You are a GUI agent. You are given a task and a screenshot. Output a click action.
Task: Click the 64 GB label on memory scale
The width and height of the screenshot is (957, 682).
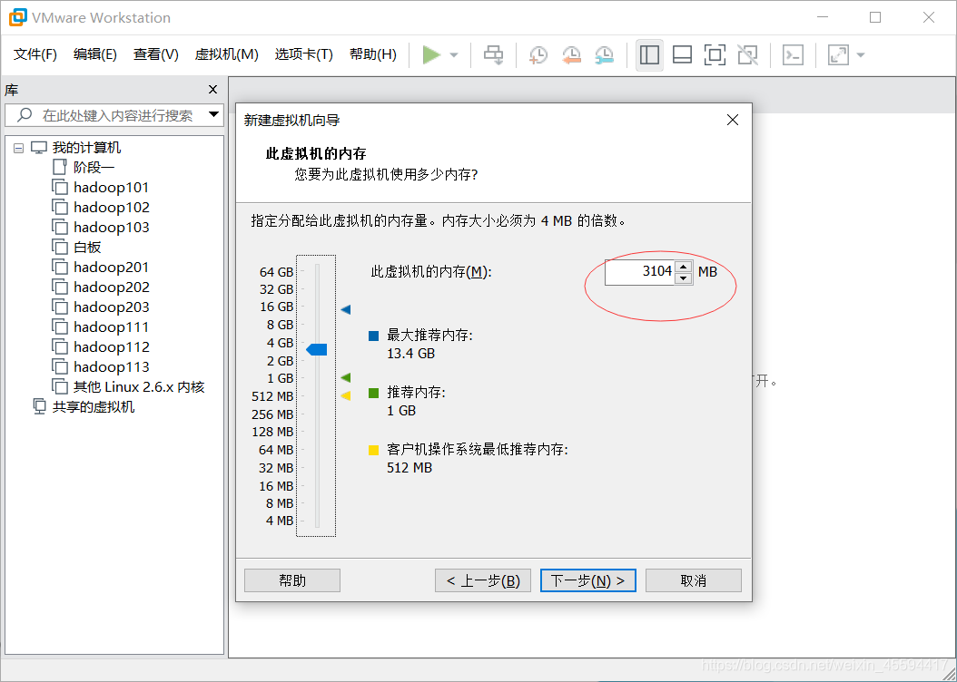(x=277, y=272)
